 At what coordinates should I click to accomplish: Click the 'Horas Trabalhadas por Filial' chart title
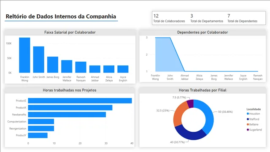[202, 90]
